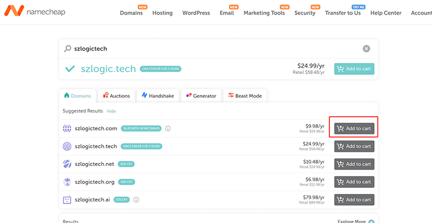This screenshot has width=432, height=223.
Task: Hide the Suggested Results section
Action: (x=111, y=111)
